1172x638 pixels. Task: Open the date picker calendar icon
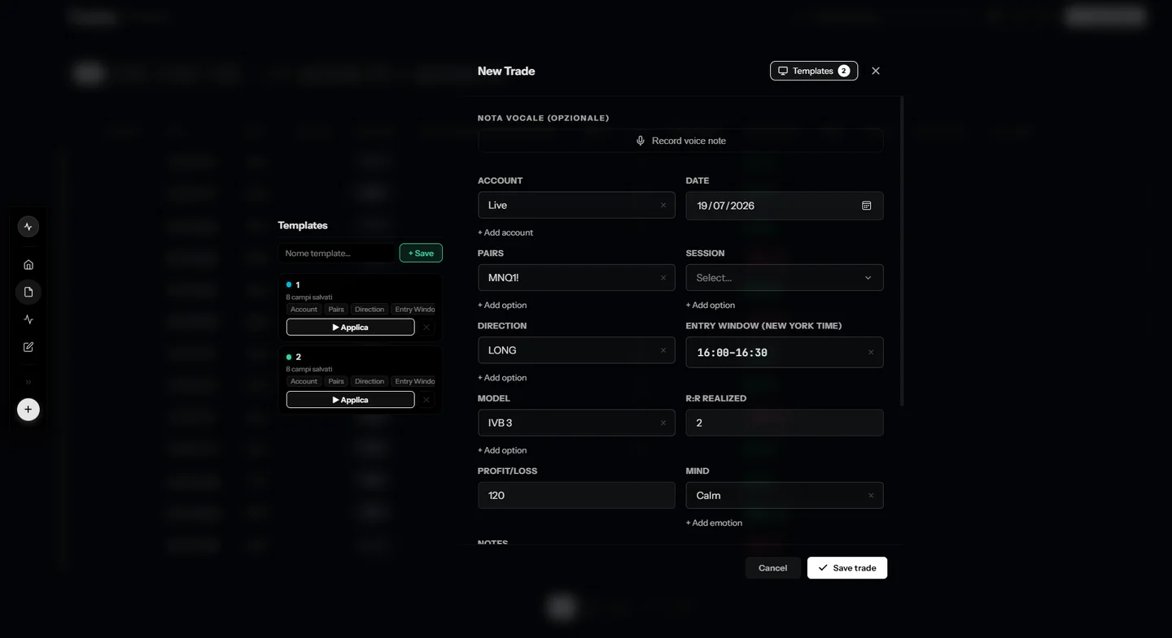tap(867, 206)
